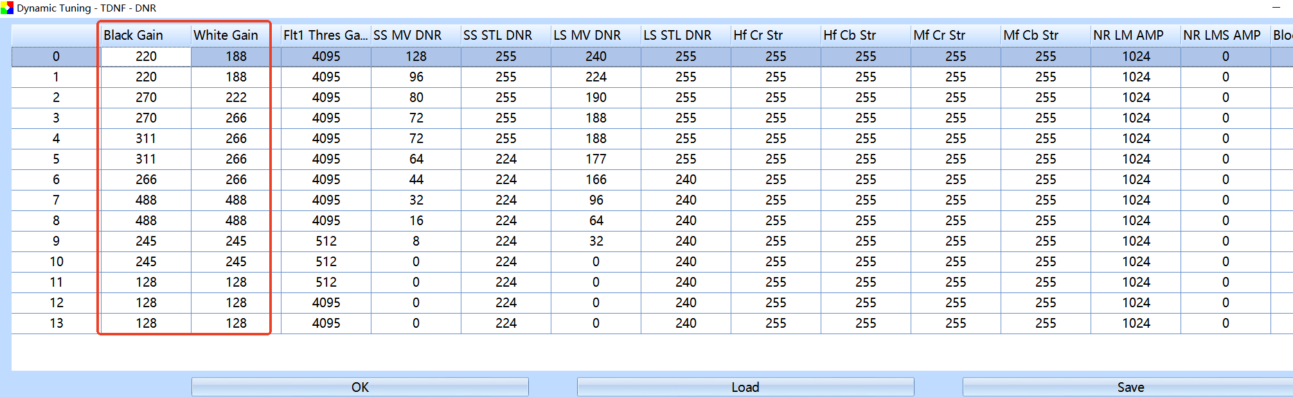Click the SS MV DNR column header
Screen dimensions: 1293x397
click(415, 35)
